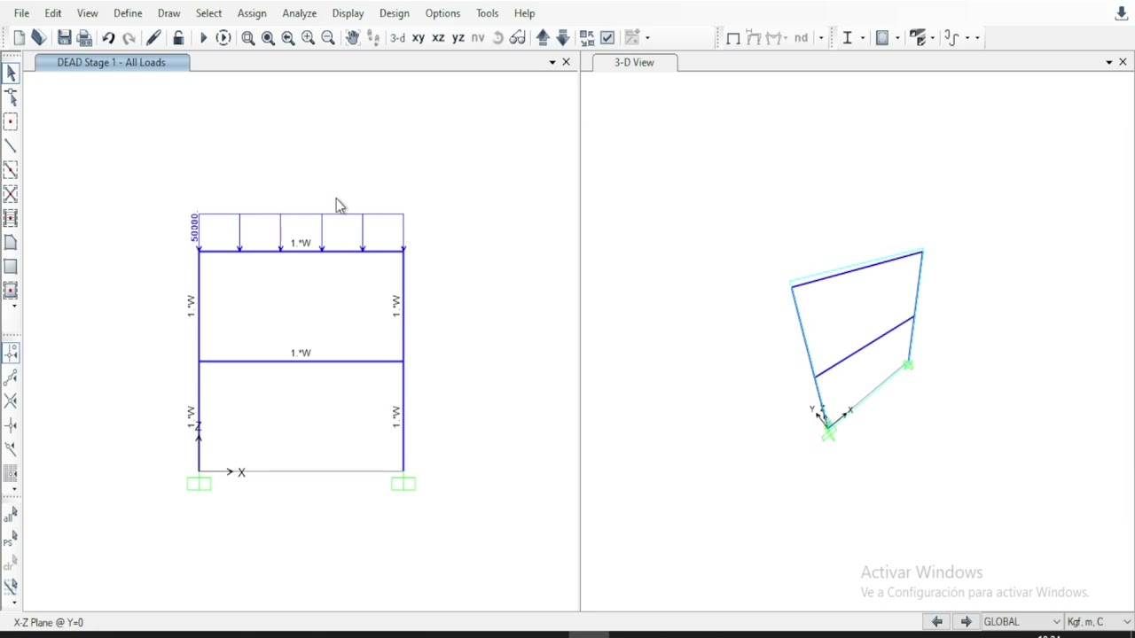Toggle snap to Ends and Midpoints
The width and height of the screenshot is (1135, 638).
pyautogui.click(x=11, y=377)
